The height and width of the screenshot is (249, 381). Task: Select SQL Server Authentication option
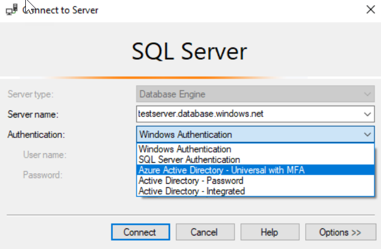click(x=189, y=159)
